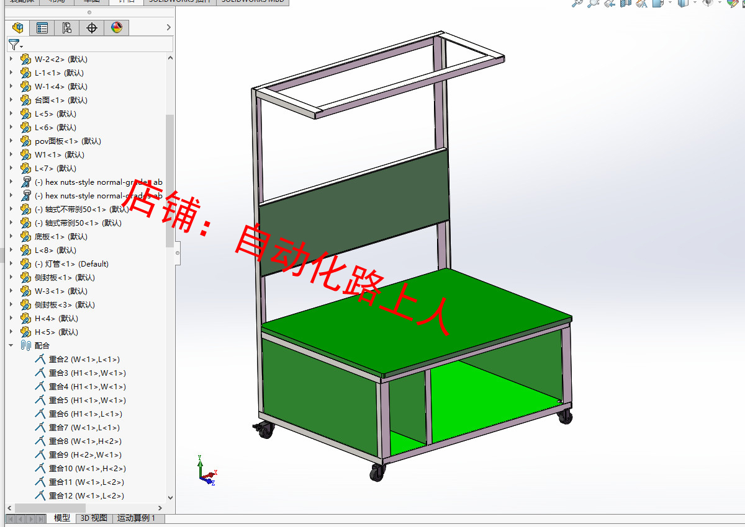Viewport: 745px width, 527px height.
Task: Click tree scroll up arrow
Action: pyautogui.click(x=170, y=58)
